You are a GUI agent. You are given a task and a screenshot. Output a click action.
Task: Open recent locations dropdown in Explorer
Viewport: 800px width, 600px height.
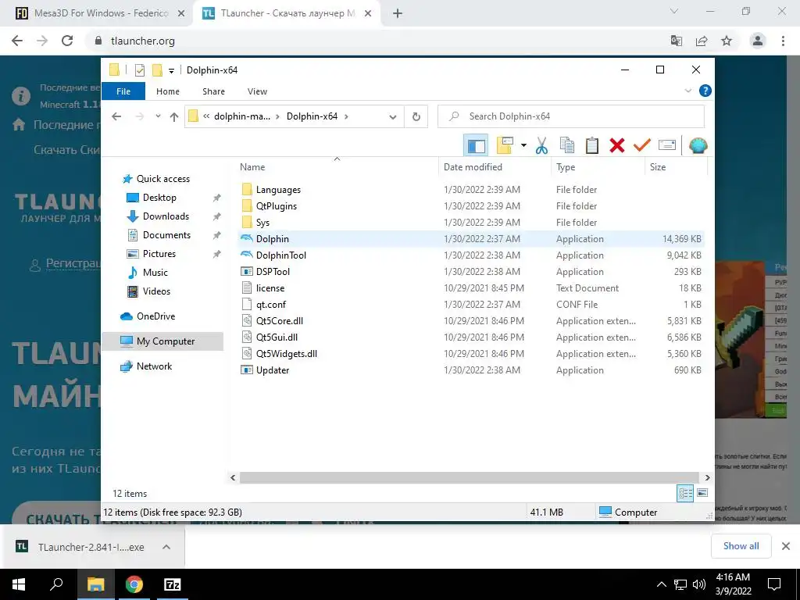point(158,116)
